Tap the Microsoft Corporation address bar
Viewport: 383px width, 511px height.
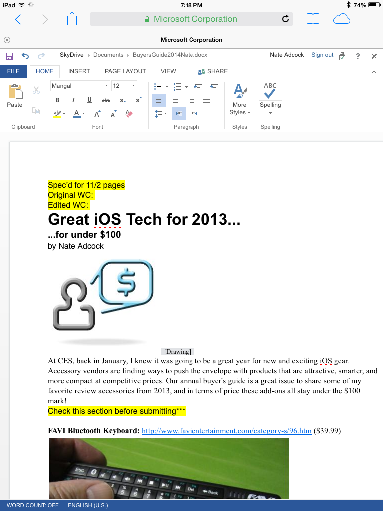point(191,19)
